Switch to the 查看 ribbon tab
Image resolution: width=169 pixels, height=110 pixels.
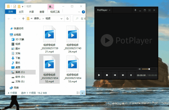coord(42,12)
